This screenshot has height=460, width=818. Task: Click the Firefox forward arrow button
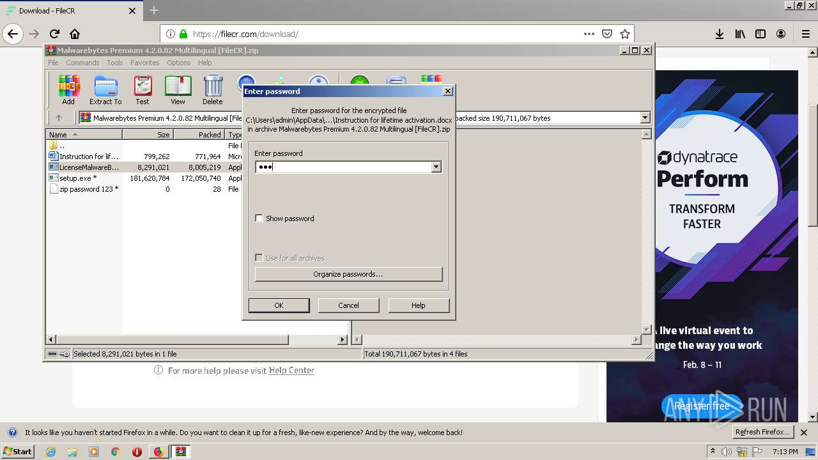point(34,34)
